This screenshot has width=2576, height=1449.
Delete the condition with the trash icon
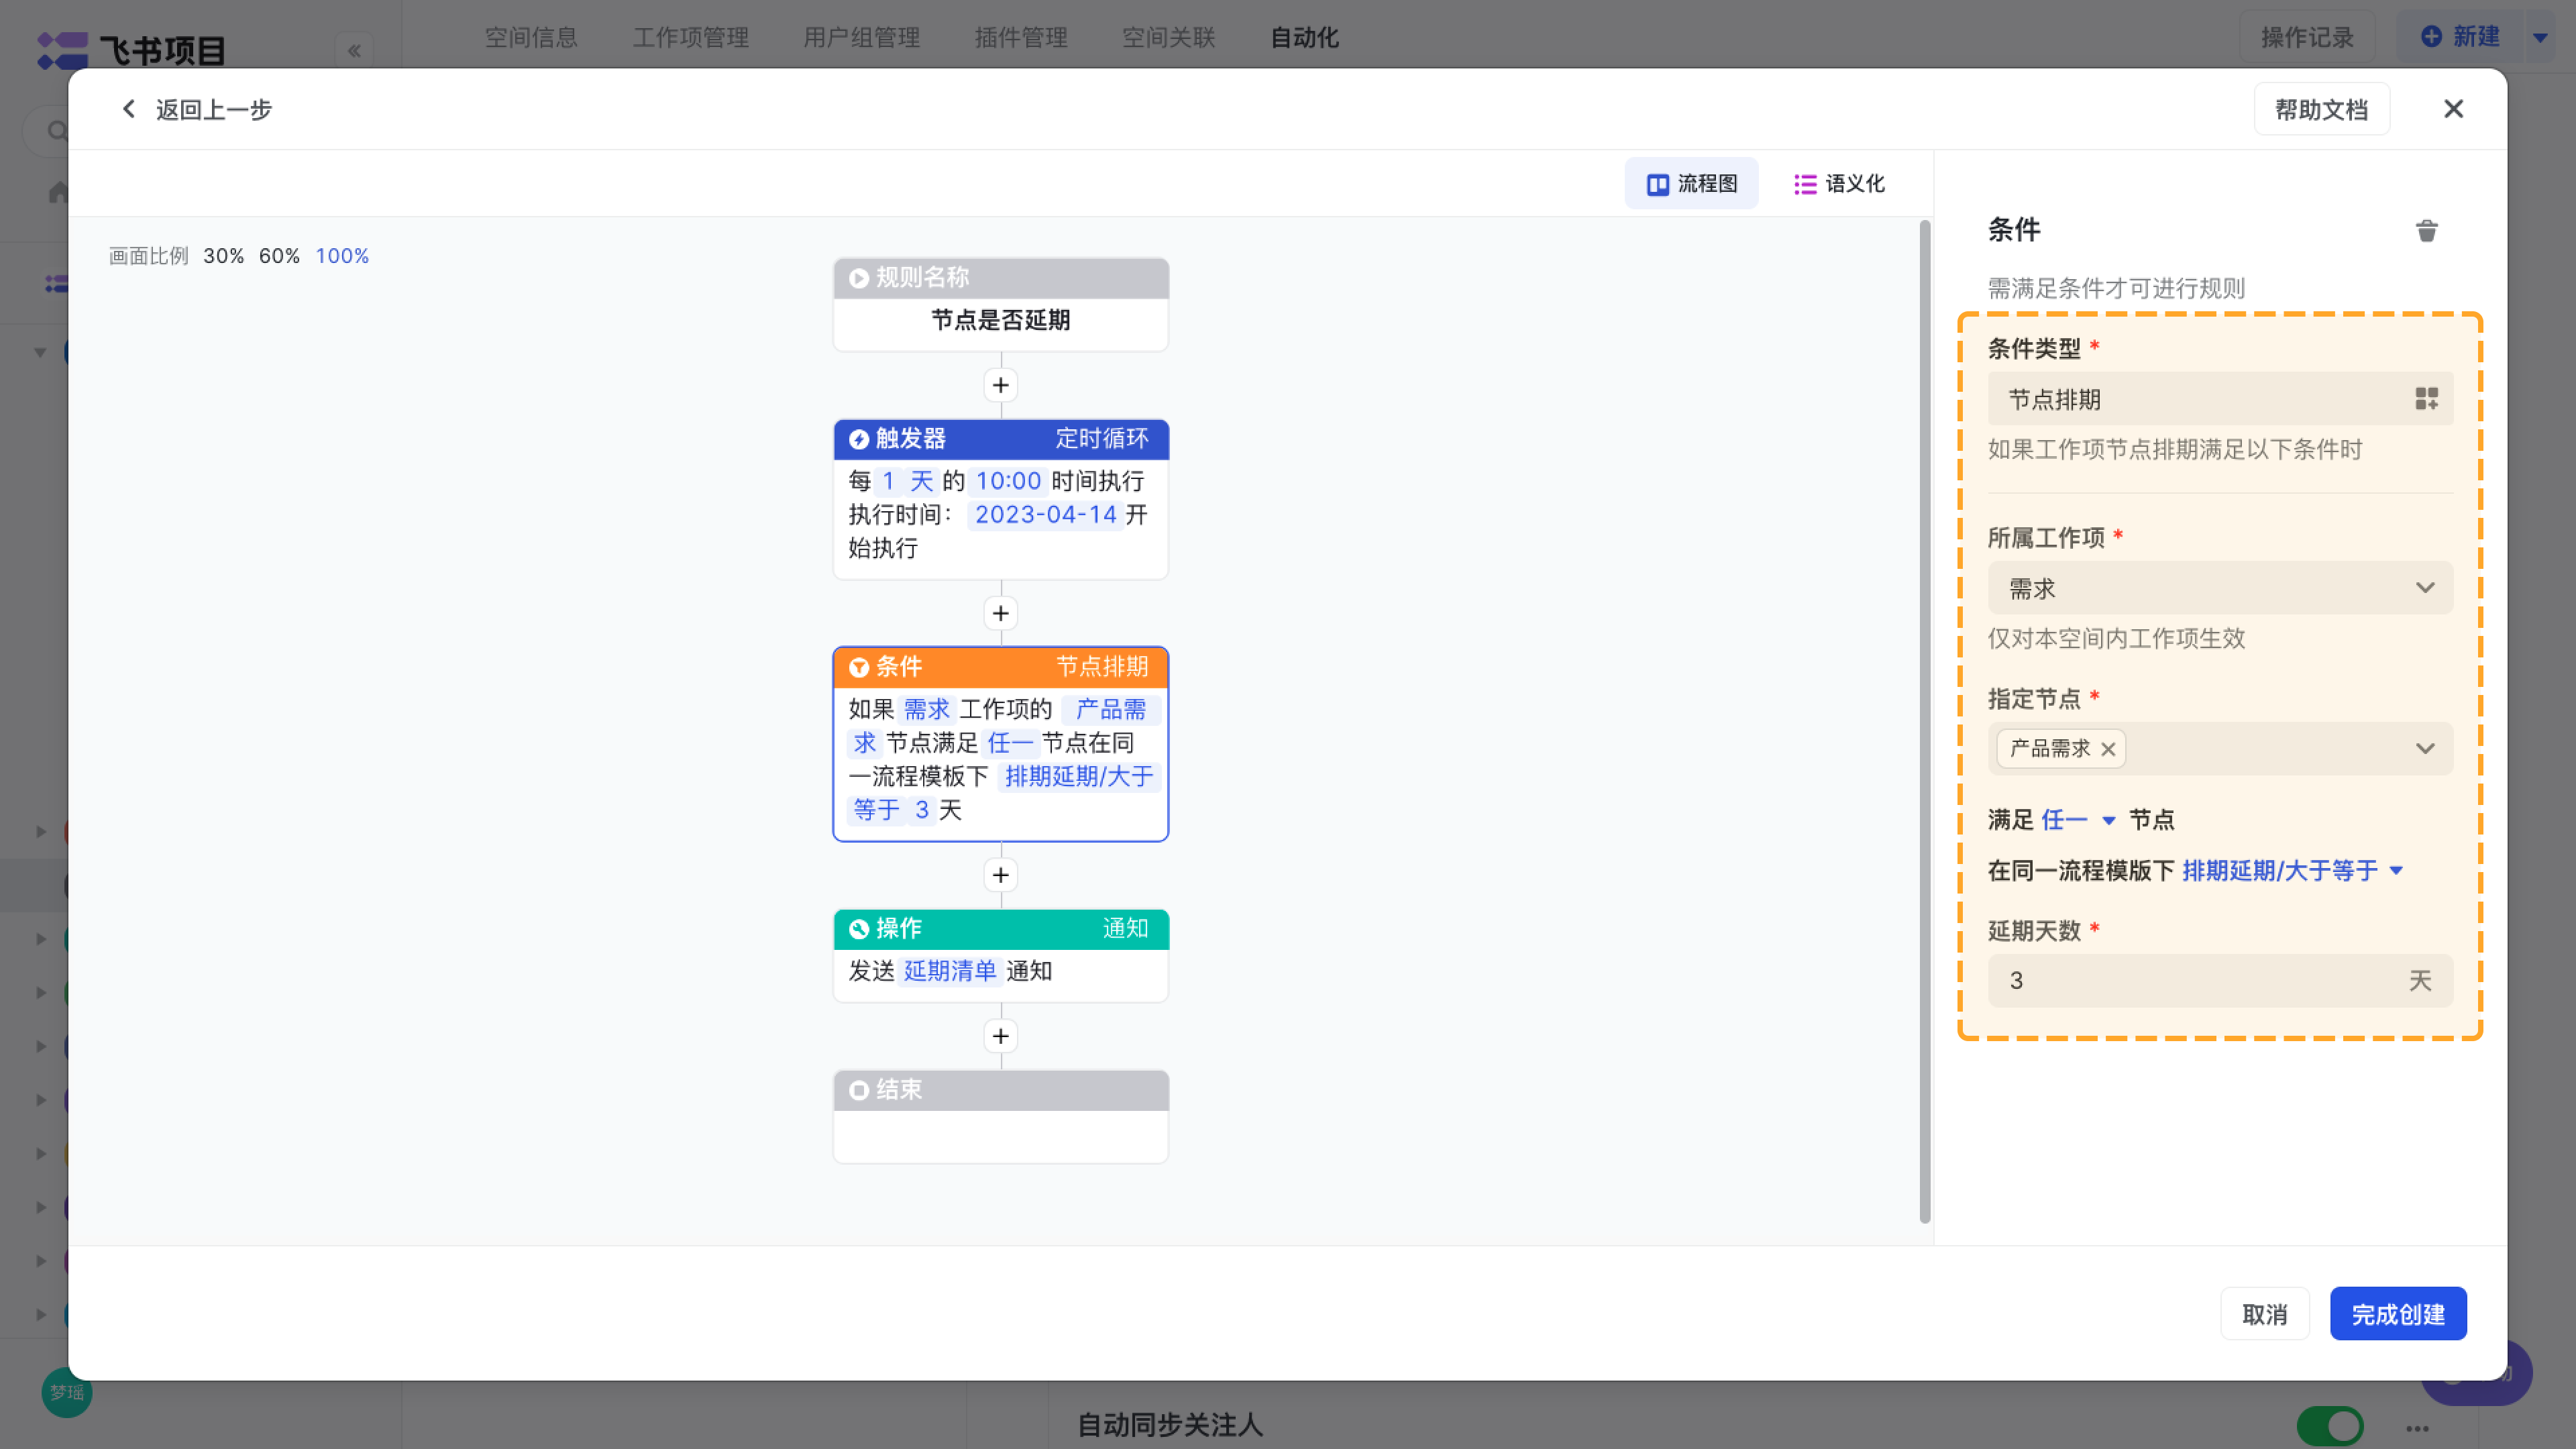[2427, 231]
